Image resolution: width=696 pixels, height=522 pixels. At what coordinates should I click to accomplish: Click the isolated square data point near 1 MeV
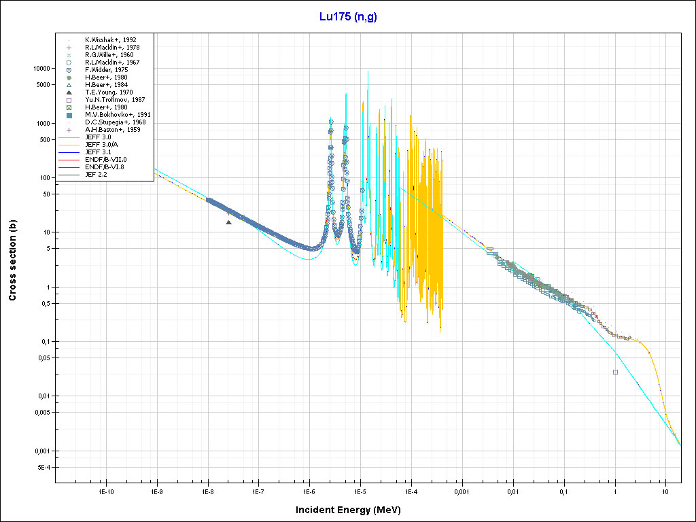pos(615,372)
